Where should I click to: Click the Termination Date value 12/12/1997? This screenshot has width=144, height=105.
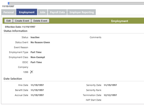(110, 95)
